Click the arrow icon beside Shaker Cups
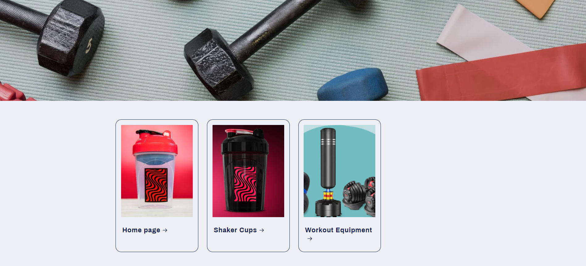586x266 pixels. pyautogui.click(x=262, y=230)
